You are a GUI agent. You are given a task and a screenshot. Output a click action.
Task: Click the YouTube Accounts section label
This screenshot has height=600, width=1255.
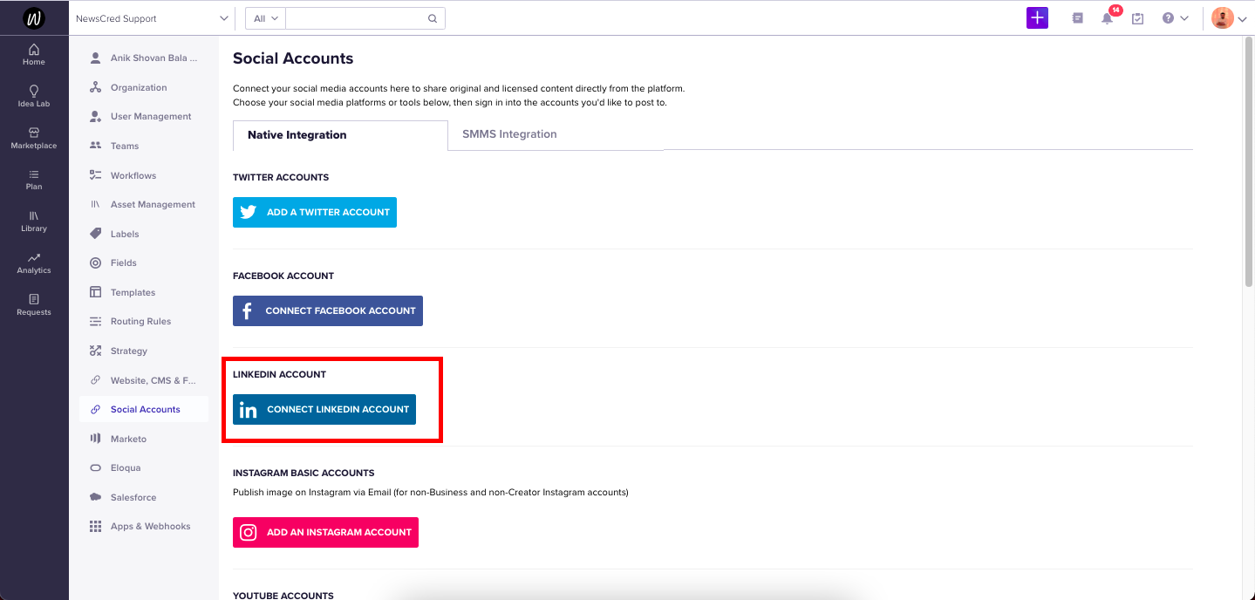pos(283,596)
